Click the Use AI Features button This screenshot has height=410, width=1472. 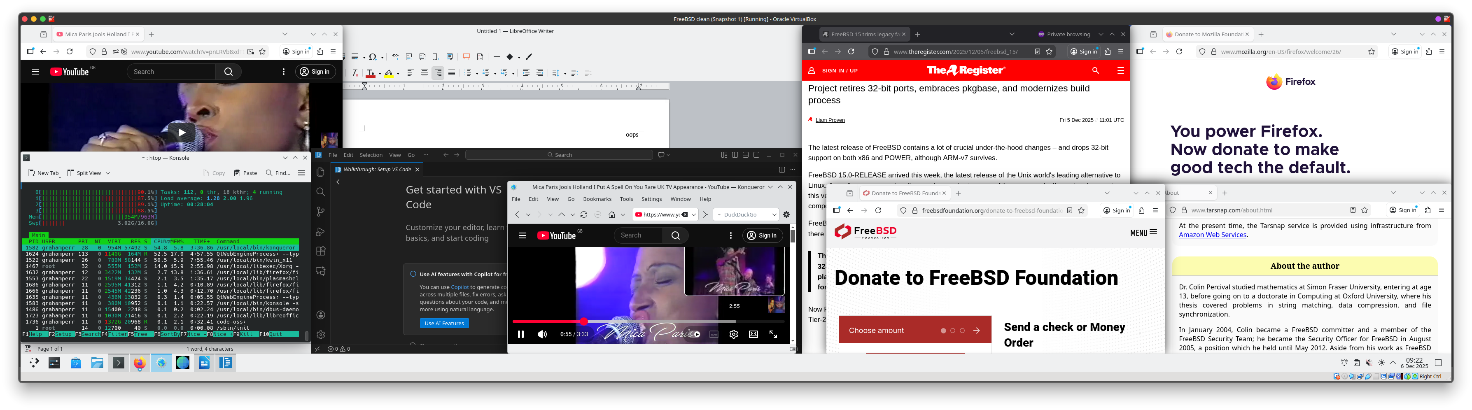(444, 323)
